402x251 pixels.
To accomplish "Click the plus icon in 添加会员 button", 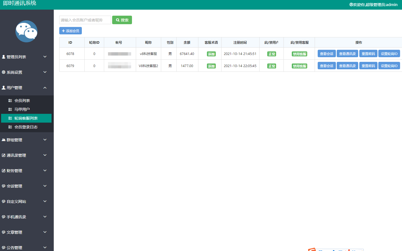I will tap(63, 31).
